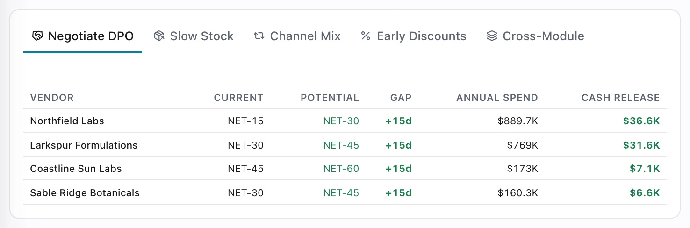Click the POTENTIAL column header

click(x=330, y=98)
